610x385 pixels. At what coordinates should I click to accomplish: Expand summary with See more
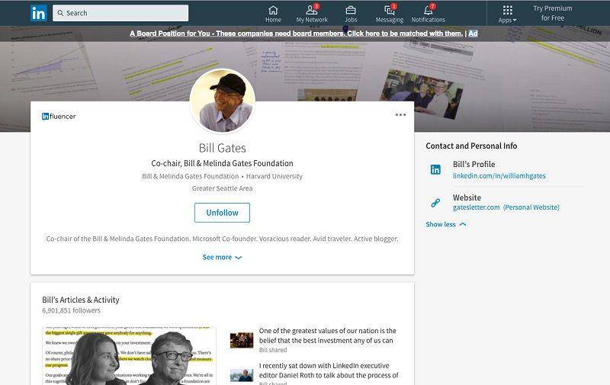[222, 257]
